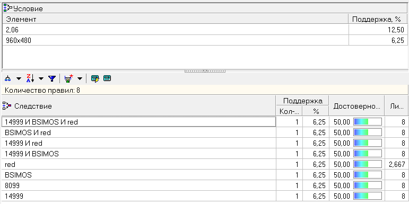The width and height of the screenshot is (409, 204).
Task: Select the rule '14999 И BSIMOS И red'
Action: (x=139, y=122)
